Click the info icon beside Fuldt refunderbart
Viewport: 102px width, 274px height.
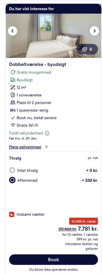tap(47, 133)
